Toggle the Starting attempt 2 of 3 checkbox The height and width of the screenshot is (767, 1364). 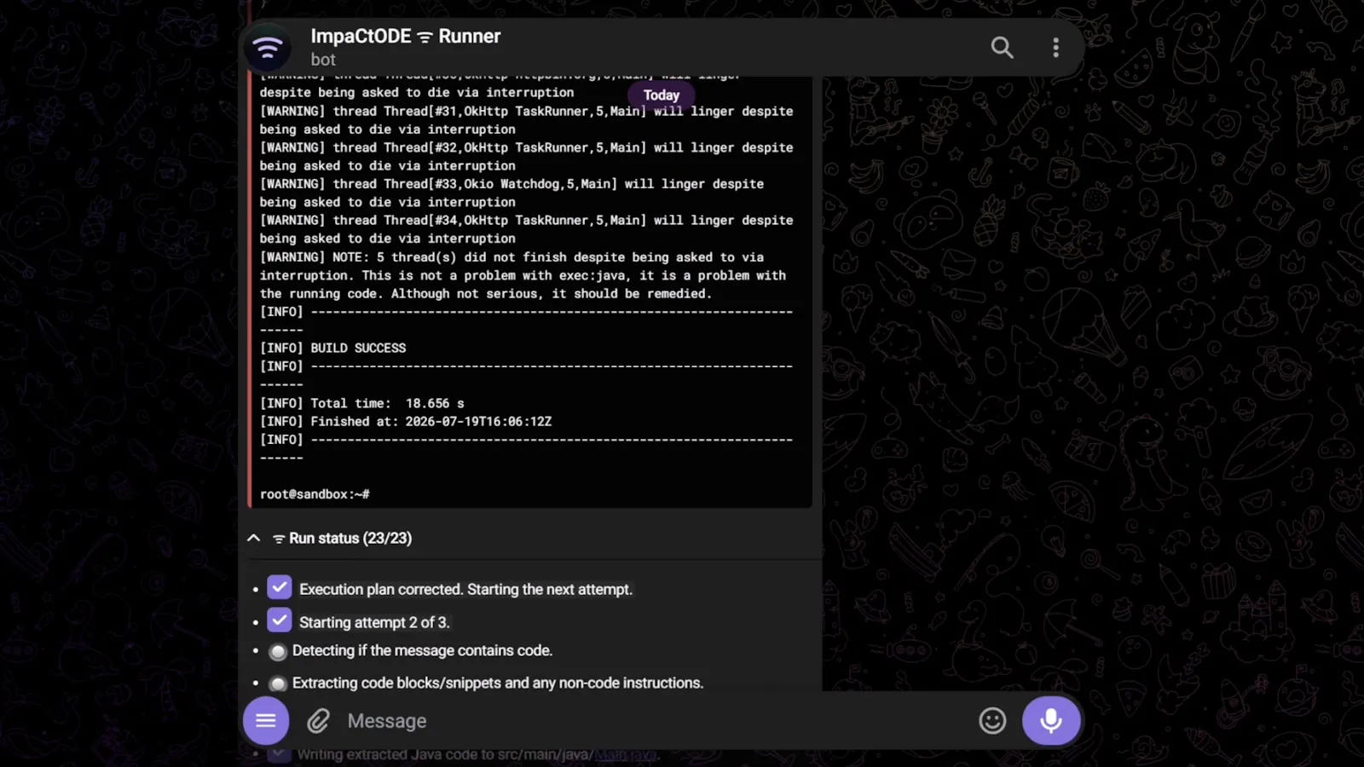pos(280,620)
